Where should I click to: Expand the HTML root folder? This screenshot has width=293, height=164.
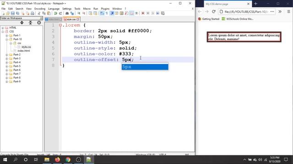(3, 28)
